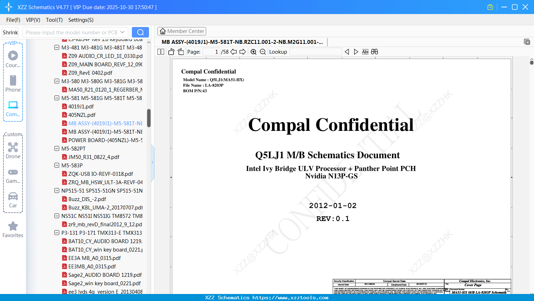Viewport: 534px width, 301px height.
Task: Open Z09_RevE 0402.pdf
Action: point(90,73)
